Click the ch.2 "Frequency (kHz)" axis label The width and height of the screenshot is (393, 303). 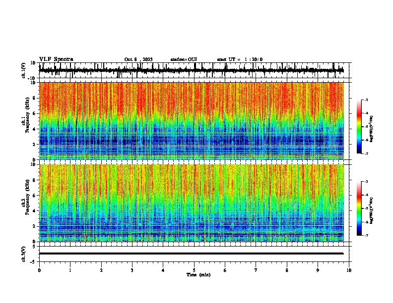tap(27, 197)
